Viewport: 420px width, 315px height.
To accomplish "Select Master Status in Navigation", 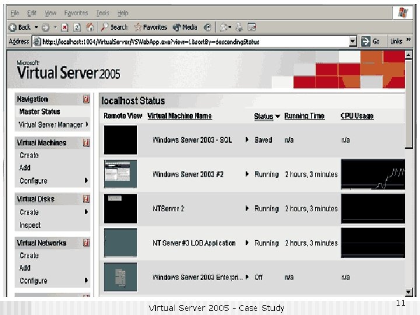I will [40, 111].
